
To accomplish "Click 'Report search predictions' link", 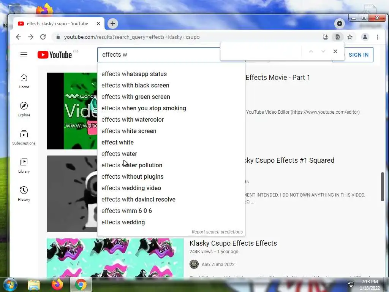I will pos(217,232).
